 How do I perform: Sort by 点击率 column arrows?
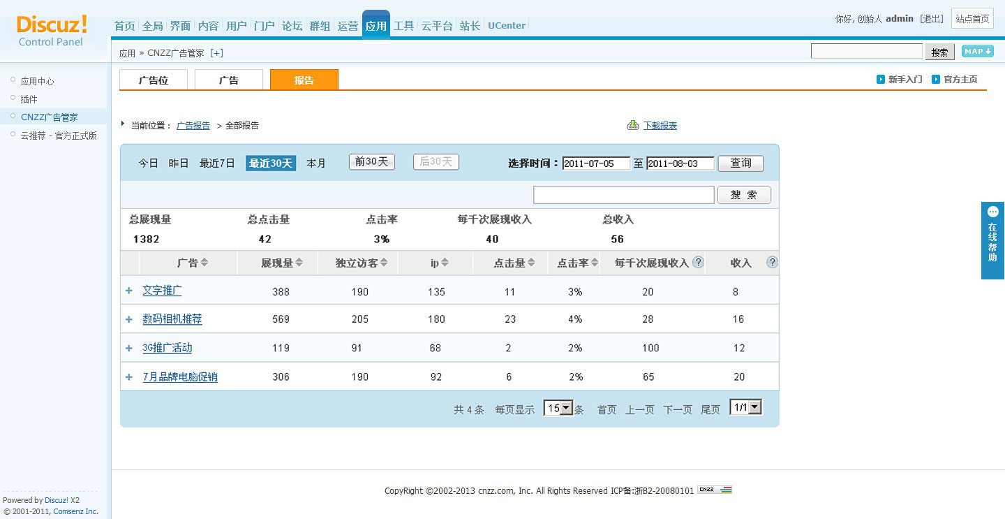pyautogui.click(x=595, y=263)
